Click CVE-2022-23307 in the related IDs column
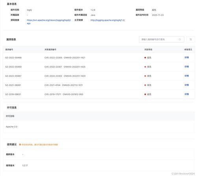The image size is (197, 176). coord(53,67)
